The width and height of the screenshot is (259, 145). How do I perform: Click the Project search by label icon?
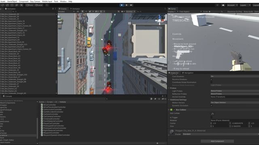(155, 99)
